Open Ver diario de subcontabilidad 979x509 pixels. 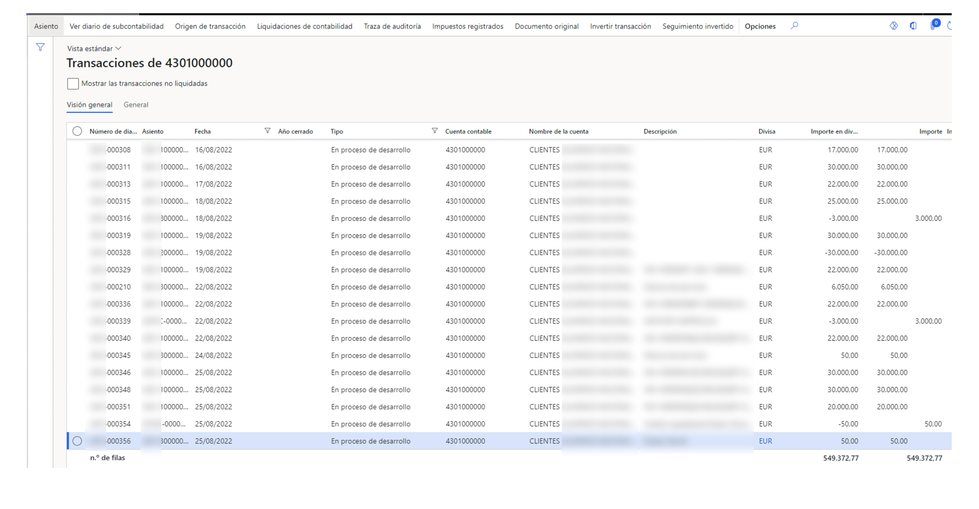(x=117, y=26)
